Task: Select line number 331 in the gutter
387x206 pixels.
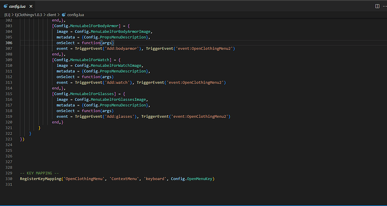Action: (x=8, y=185)
